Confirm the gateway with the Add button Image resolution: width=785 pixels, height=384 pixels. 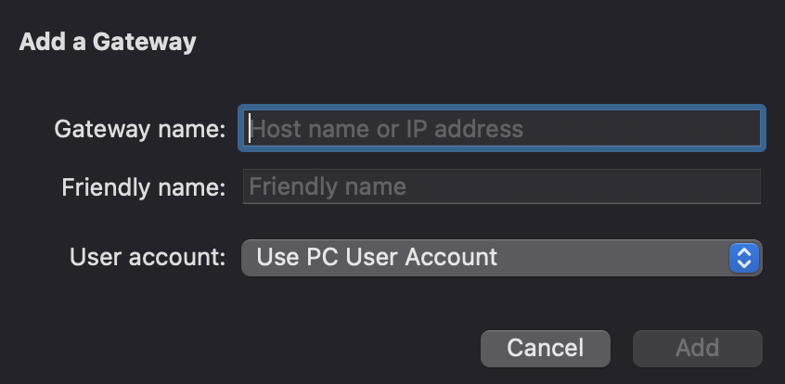click(698, 349)
